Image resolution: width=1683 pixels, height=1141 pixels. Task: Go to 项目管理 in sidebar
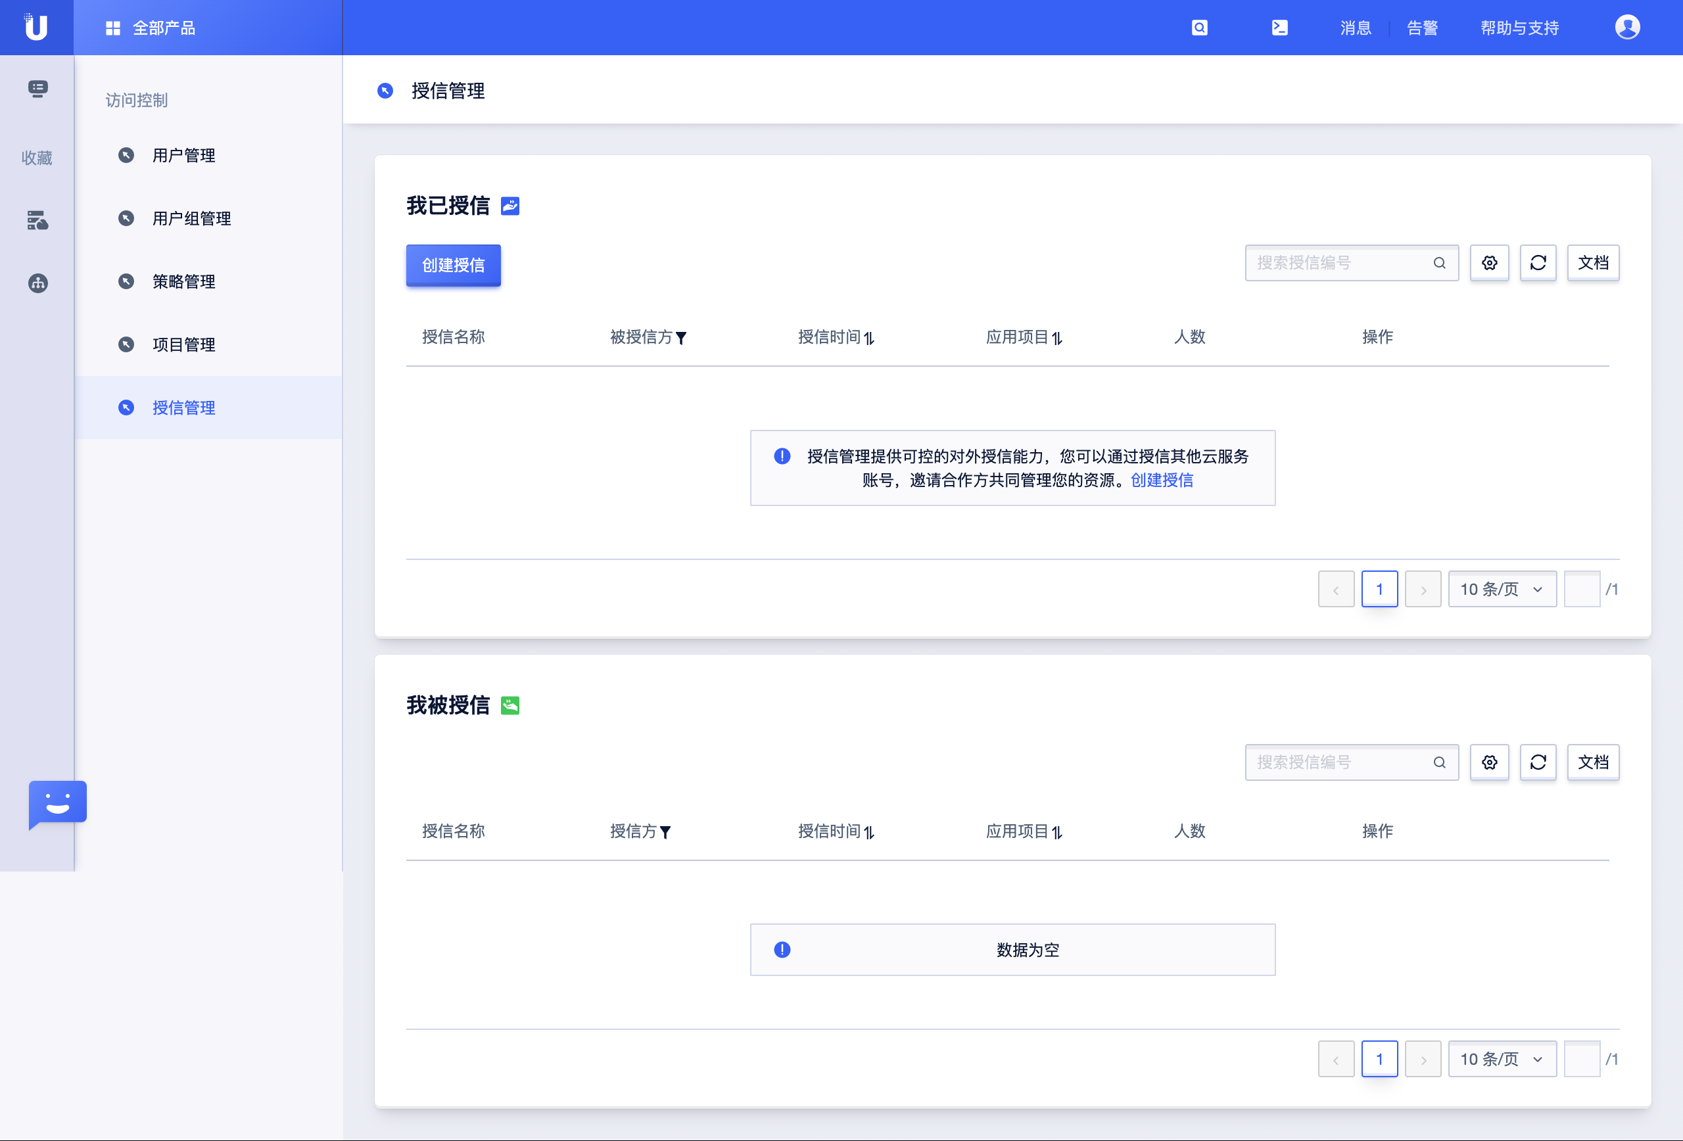point(208,344)
